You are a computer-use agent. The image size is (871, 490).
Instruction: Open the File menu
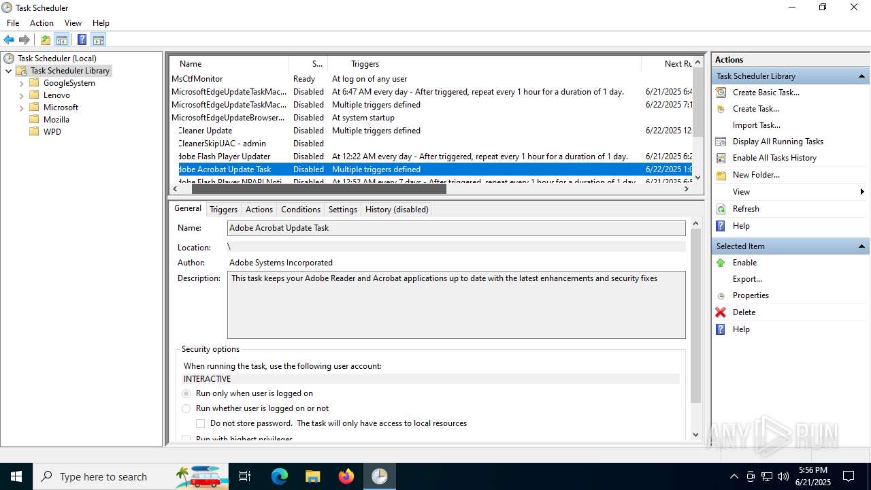click(x=13, y=23)
